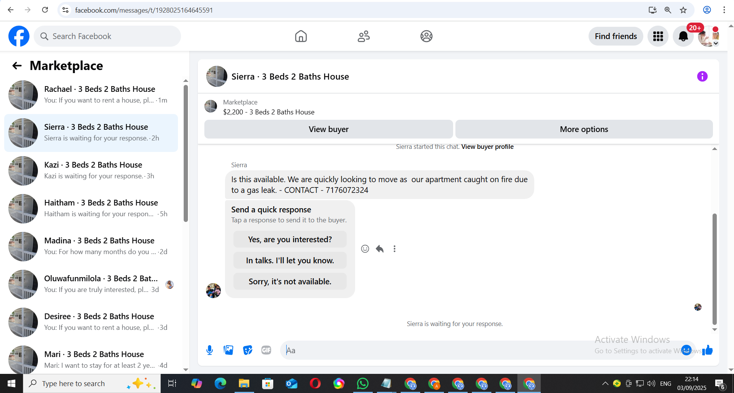Click the taskbar 'Type here to search' box

pos(92,383)
